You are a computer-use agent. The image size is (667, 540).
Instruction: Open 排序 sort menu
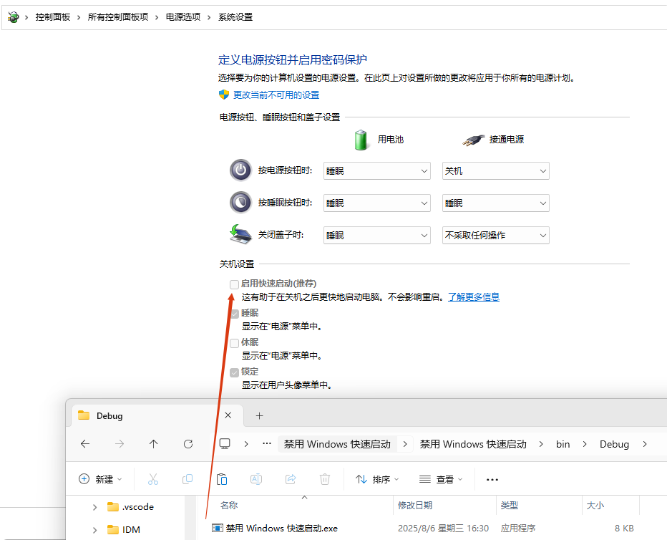377,479
